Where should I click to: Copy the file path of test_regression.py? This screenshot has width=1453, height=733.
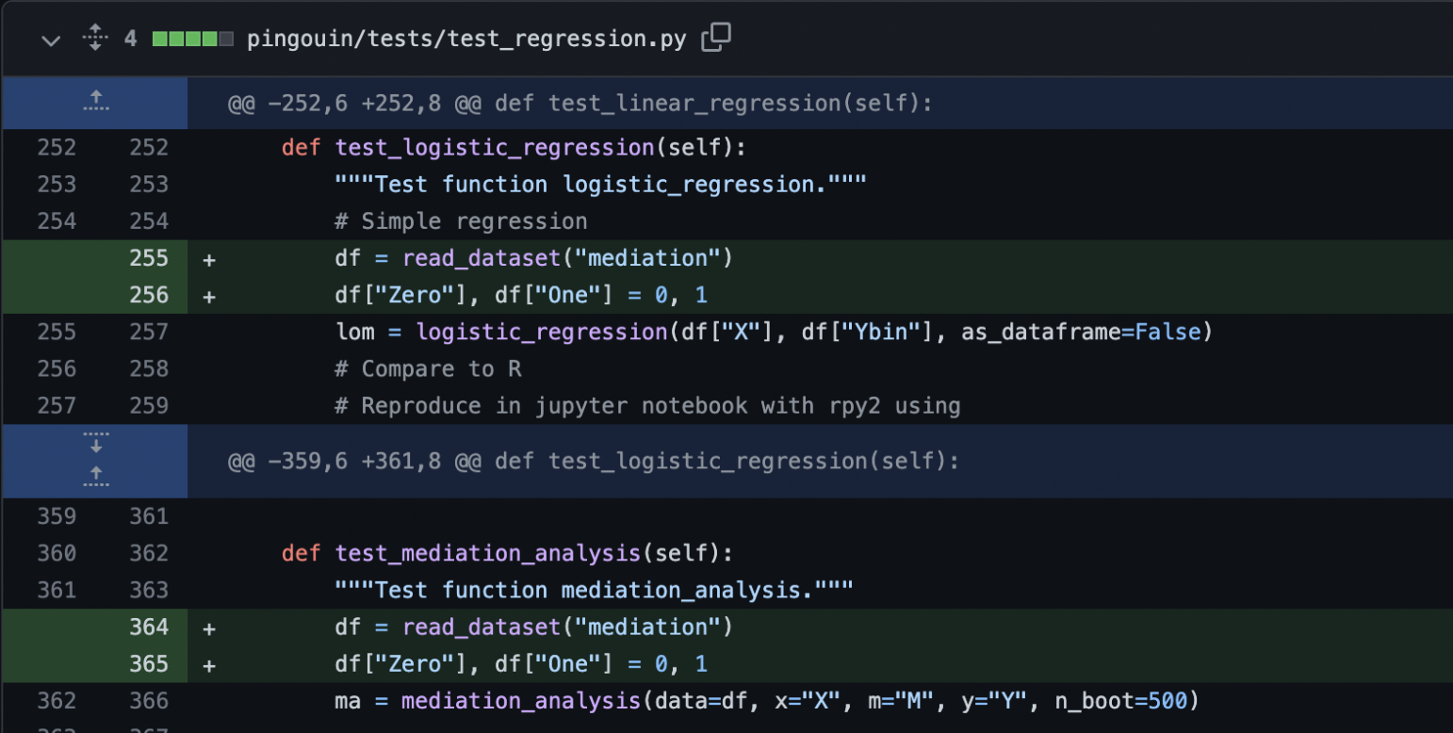pos(716,36)
